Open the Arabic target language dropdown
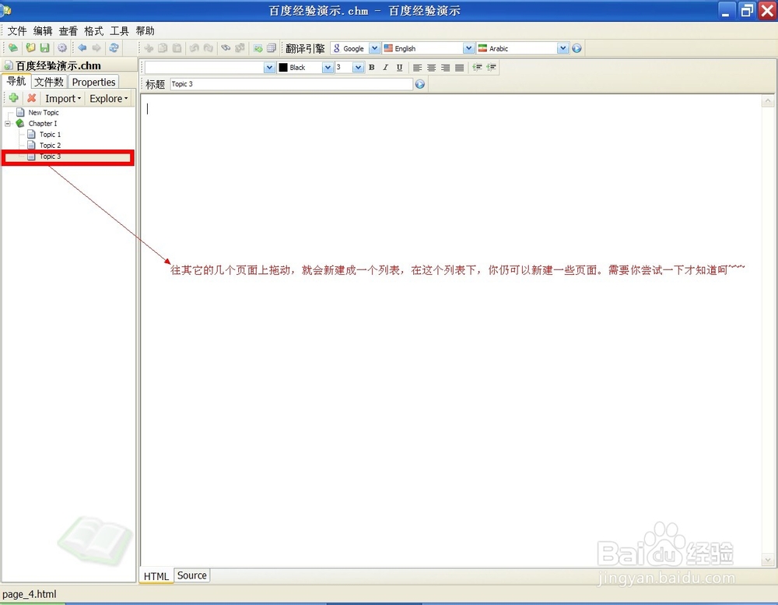The height and width of the screenshot is (605, 778). (562, 48)
